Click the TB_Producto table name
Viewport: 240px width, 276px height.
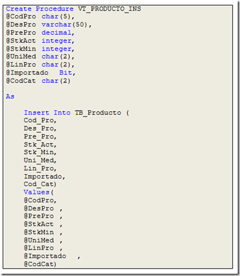98,113
